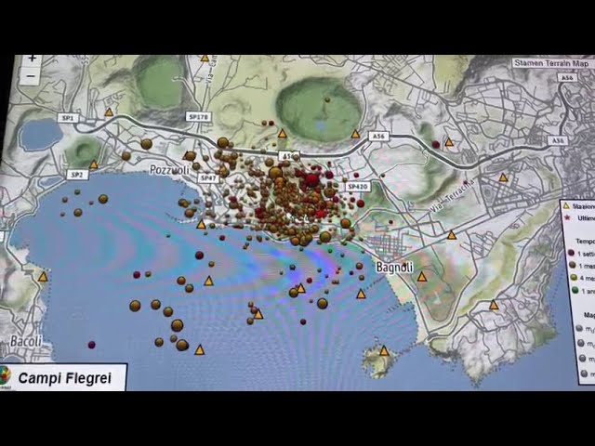Click the Tempo heading in the legend
The width and height of the screenshot is (595, 446).
coord(585,242)
